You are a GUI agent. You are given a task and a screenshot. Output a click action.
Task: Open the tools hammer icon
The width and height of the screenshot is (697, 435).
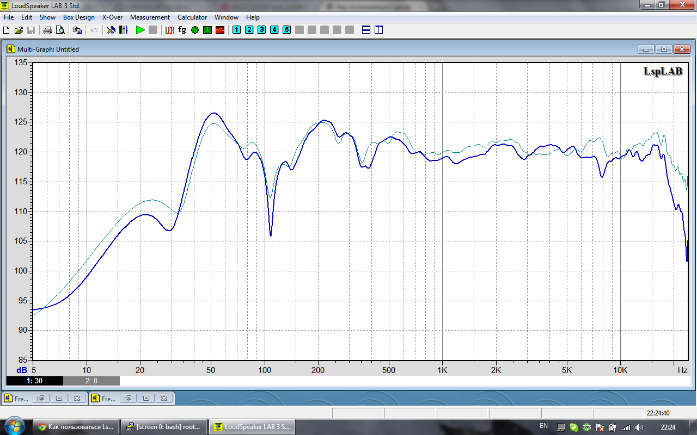(111, 30)
